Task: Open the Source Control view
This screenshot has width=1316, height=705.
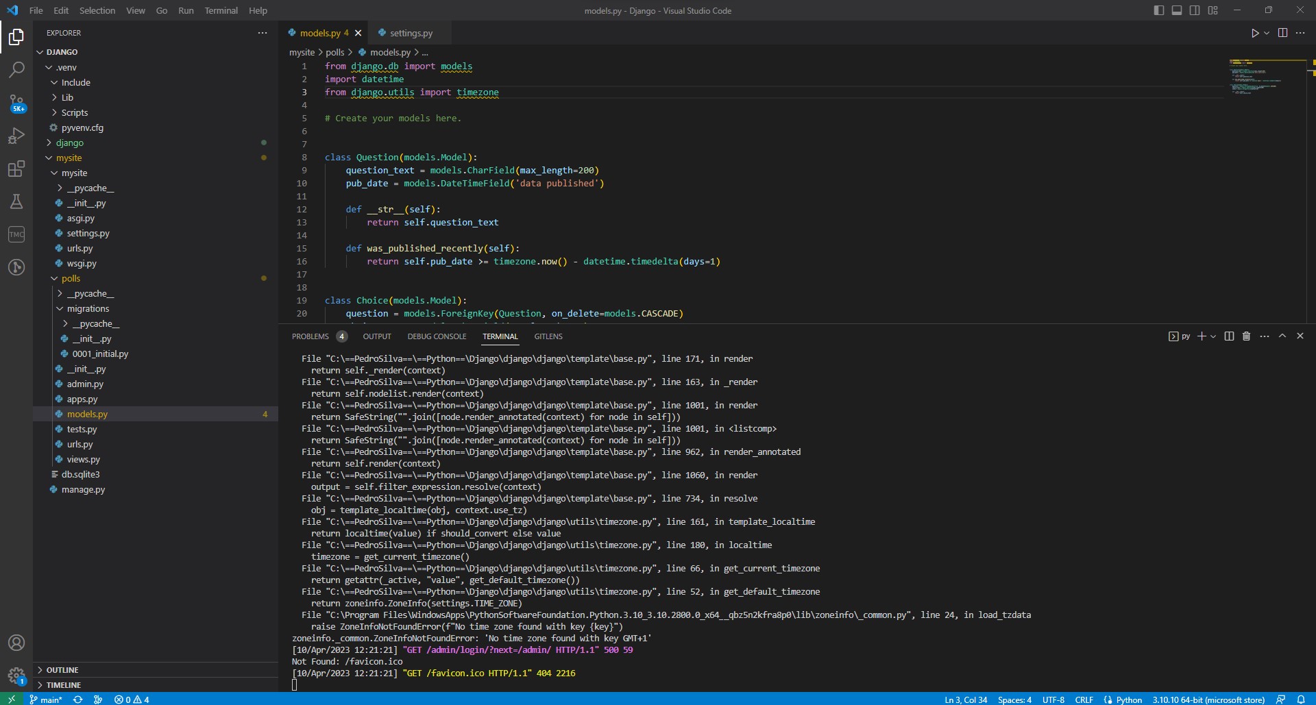Action: pyautogui.click(x=16, y=103)
